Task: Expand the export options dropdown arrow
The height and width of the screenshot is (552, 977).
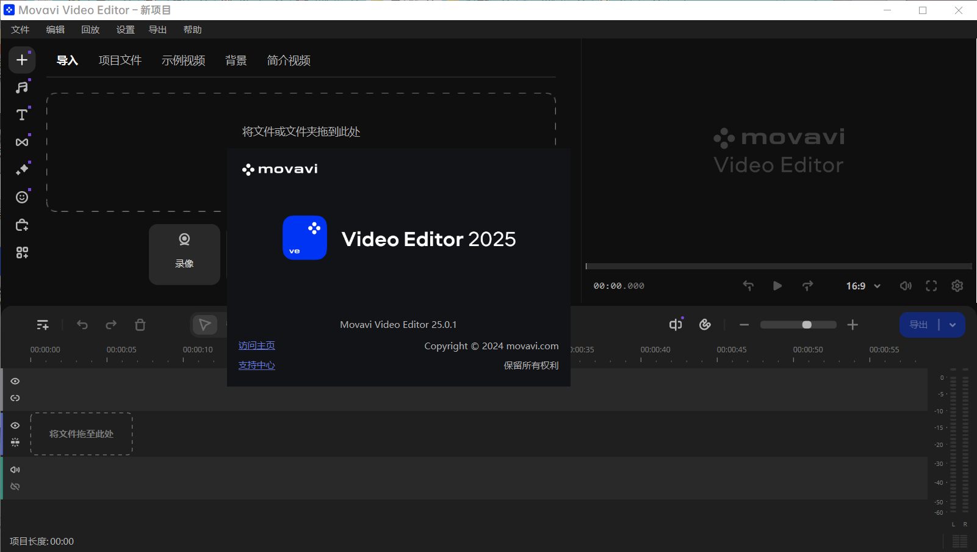Action: click(x=953, y=325)
